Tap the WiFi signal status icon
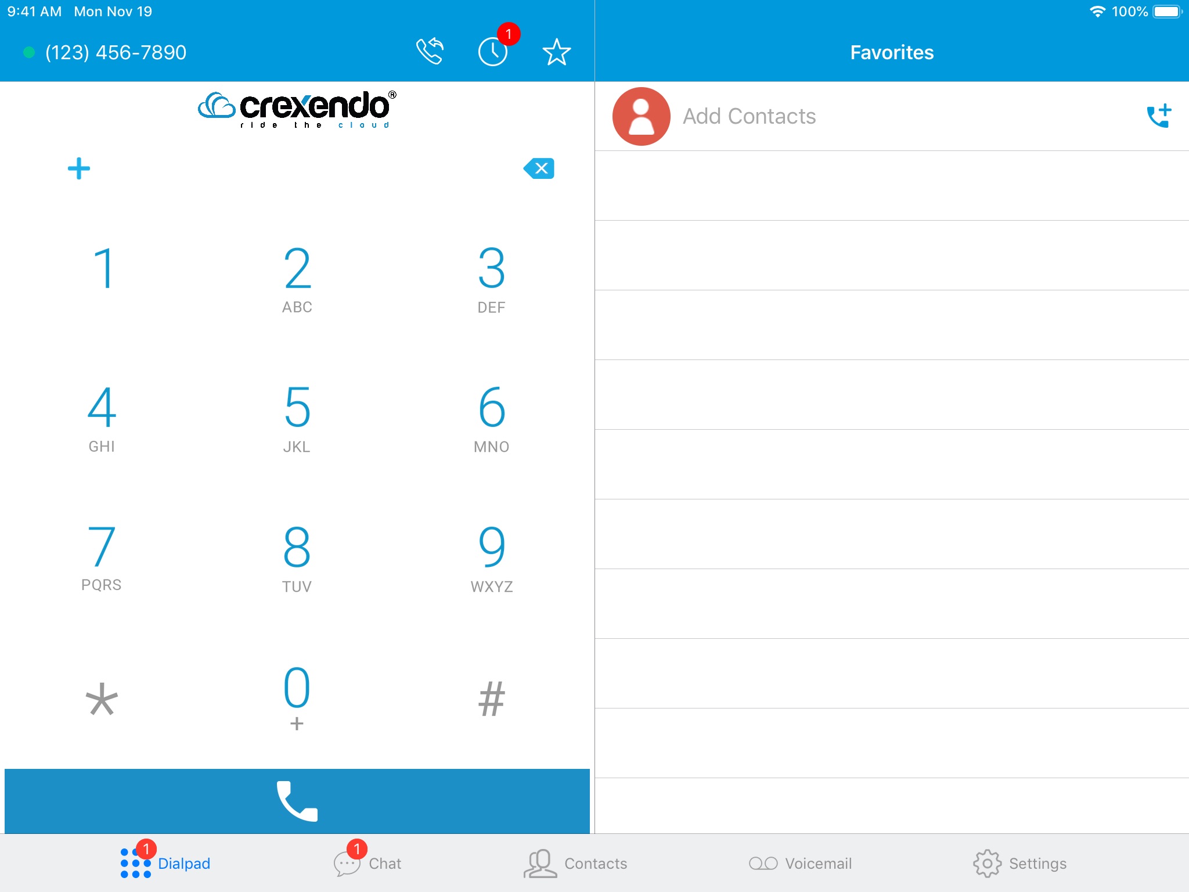The height and width of the screenshot is (892, 1189). [1096, 10]
